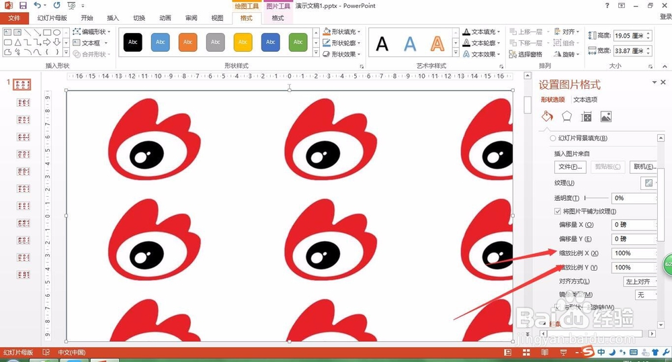Uncheck 将图片平铺为纹理 checkbox
The width and height of the screenshot is (672, 362).
pyautogui.click(x=558, y=211)
